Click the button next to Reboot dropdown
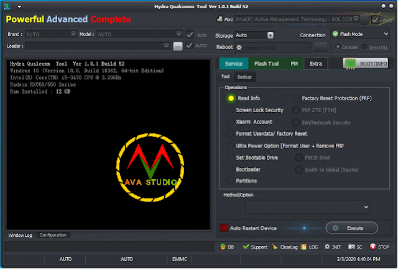The height and width of the screenshot is (269, 398). (x=320, y=47)
